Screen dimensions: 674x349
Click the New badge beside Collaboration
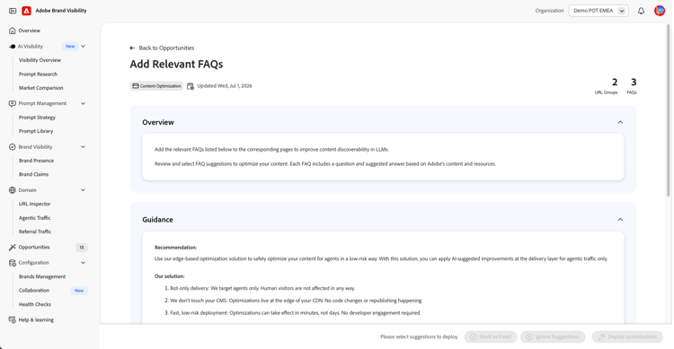click(x=79, y=291)
